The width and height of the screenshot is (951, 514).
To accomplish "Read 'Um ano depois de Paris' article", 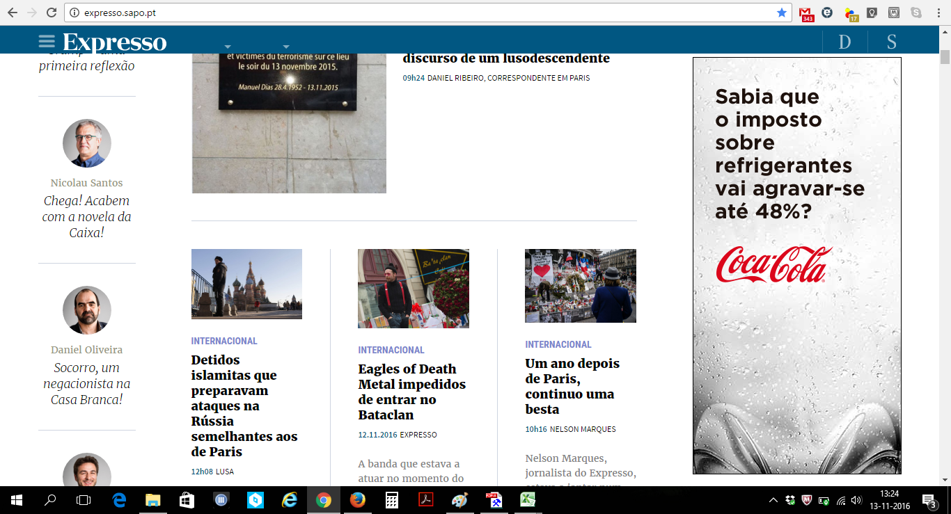I will pyautogui.click(x=572, y=386).
